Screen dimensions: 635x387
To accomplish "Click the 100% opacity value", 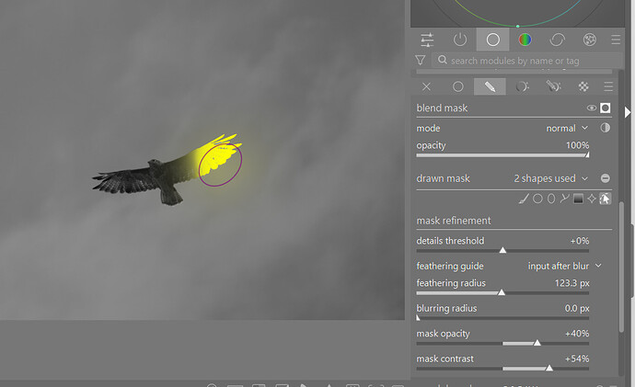I will pos(577,145).
